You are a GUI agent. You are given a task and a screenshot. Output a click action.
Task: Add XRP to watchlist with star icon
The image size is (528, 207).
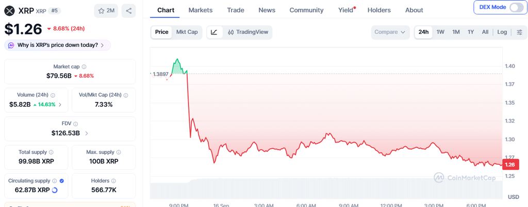106,11
